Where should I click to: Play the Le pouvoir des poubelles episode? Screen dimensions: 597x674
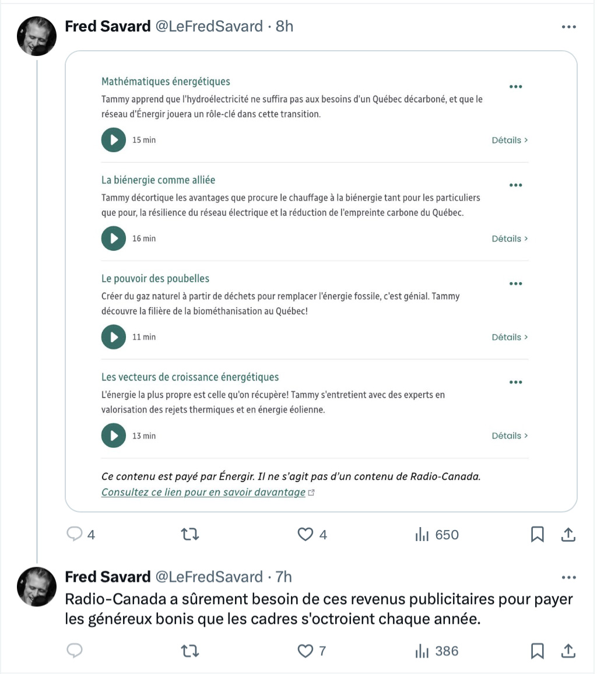click(x=114, y=337)
